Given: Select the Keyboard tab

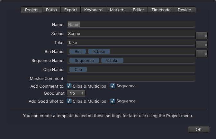Looking at the screenshot, I should point(93,10).
